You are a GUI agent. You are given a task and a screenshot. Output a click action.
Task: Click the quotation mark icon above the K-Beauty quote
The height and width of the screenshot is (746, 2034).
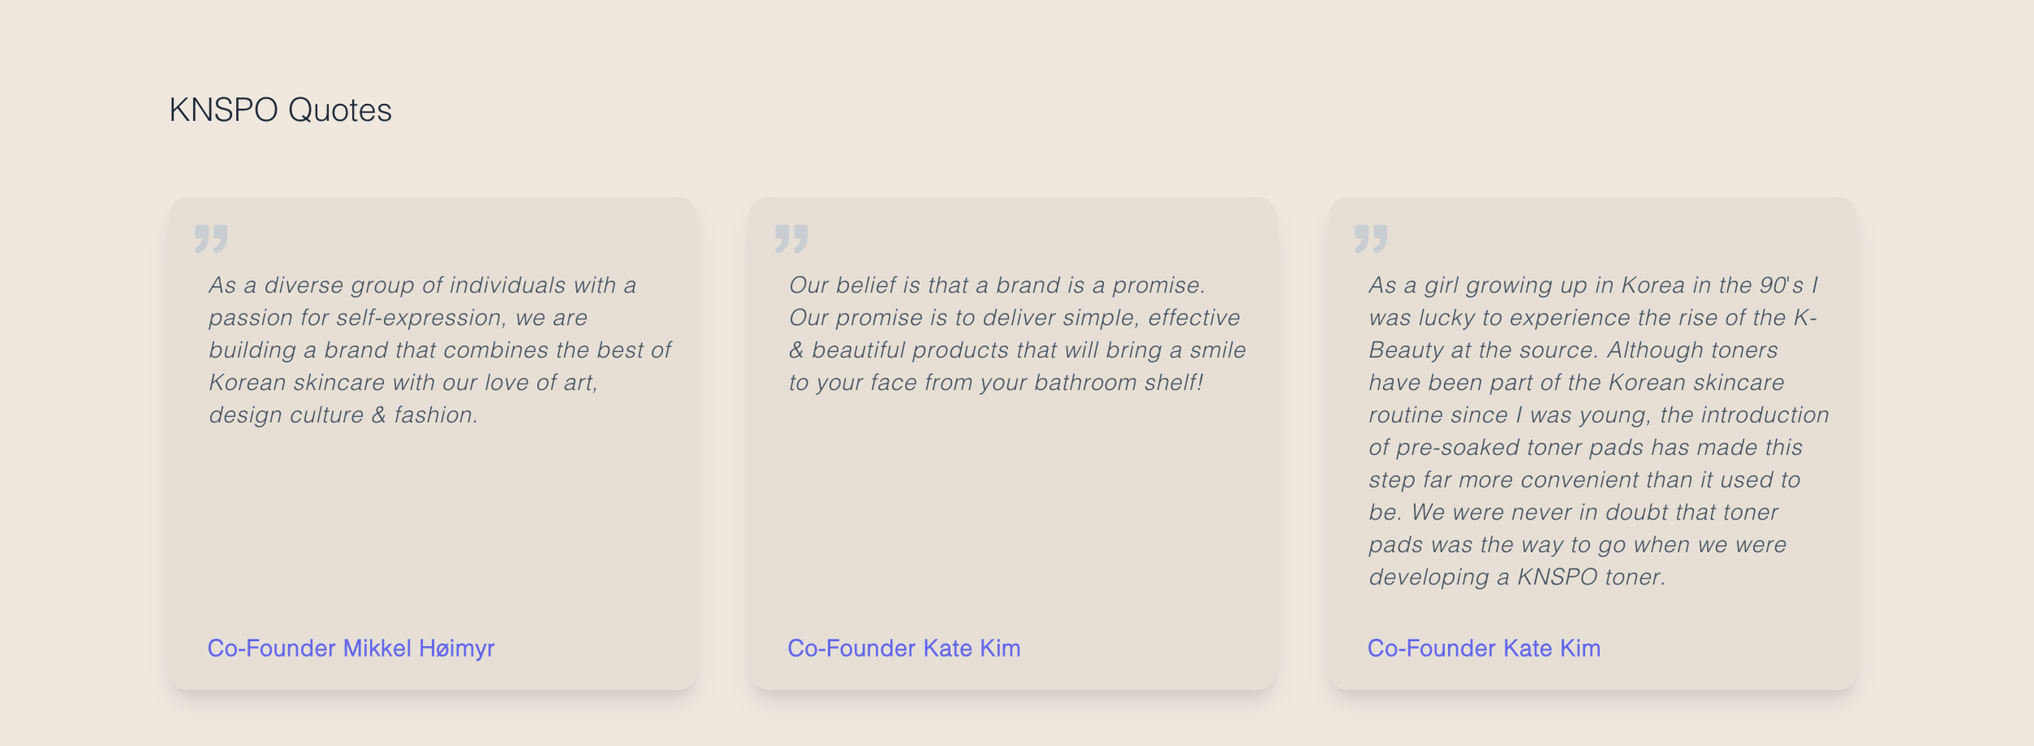point(1371,239)
